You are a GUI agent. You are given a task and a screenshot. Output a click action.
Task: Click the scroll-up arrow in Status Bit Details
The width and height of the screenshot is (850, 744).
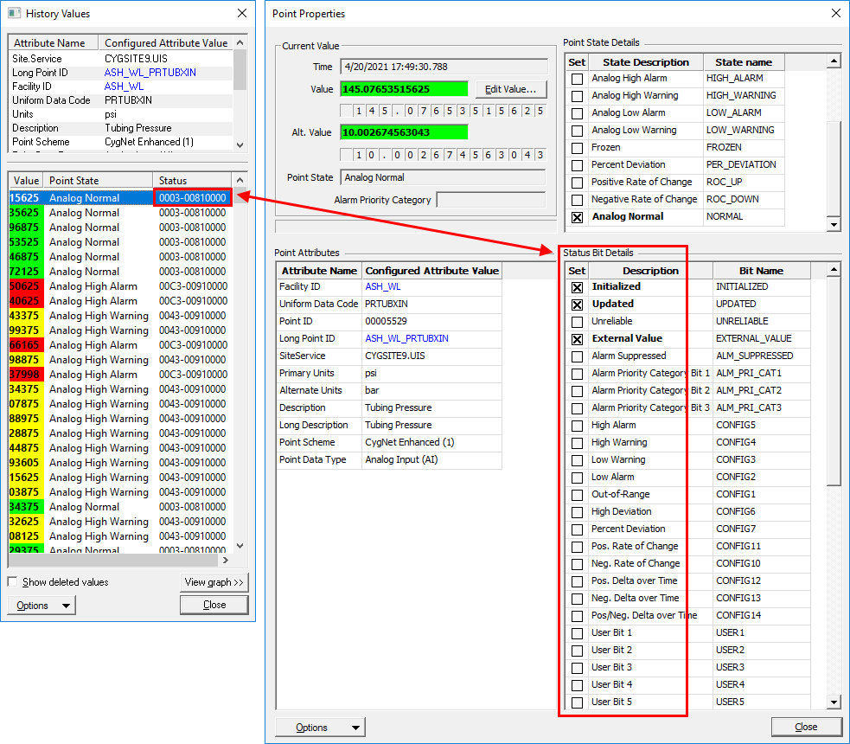pyautogui.click(x=834, y=270)
